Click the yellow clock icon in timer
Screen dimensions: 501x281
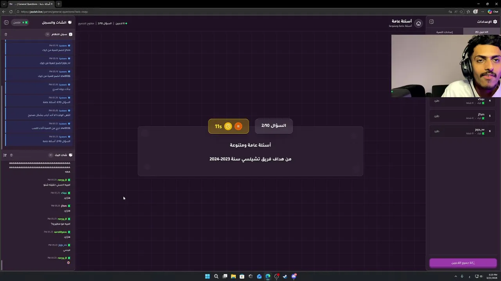click(228, 126)
